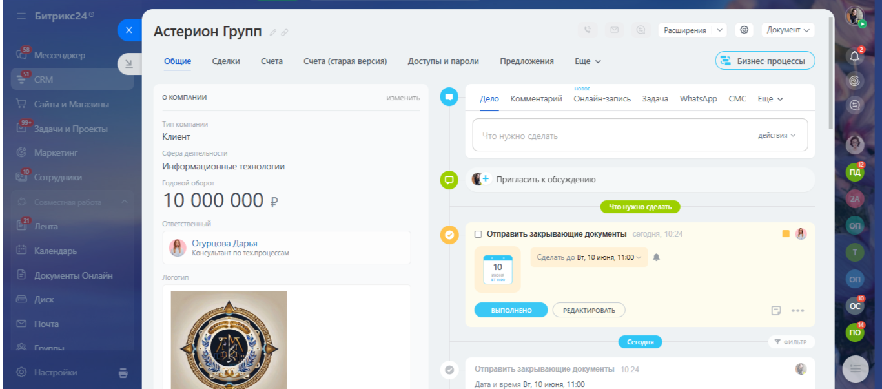882x389 pixels.
Task: Click the Бизнес-процессы button
Action: pyautogui.click(x=765, y=61)
